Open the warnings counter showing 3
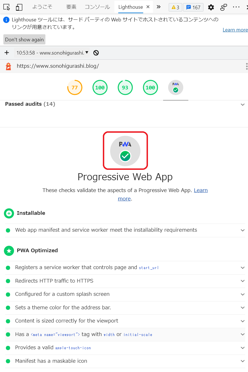The width and height of the screenshot is (248, 372). pos(175,7)
